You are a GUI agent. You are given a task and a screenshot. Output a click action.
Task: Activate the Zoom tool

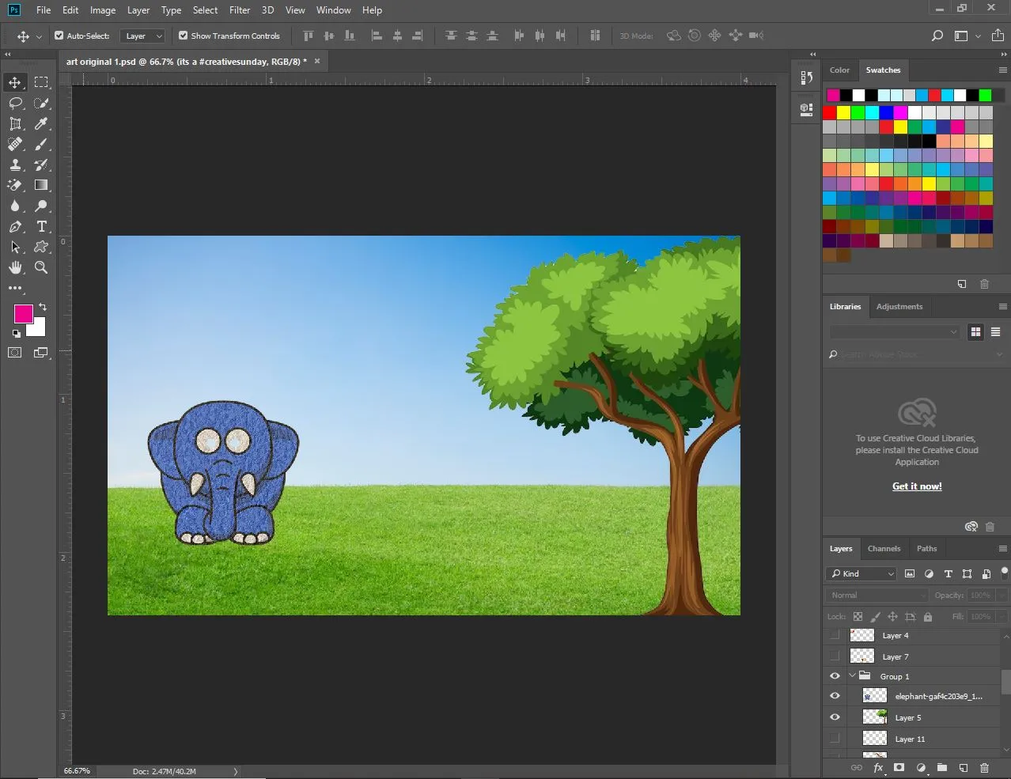pyautogui.click(x=41, y=268)
